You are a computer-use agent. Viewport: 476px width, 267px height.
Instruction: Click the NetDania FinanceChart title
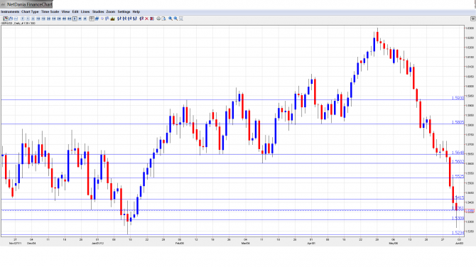click(x=29, y=4)
